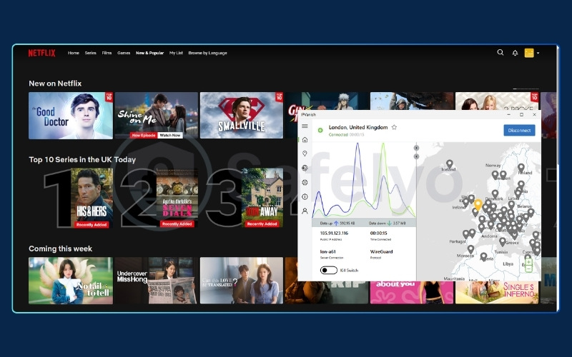Open Single's Inferno thumbnail
572x357 pixels.
coord(497,293)
